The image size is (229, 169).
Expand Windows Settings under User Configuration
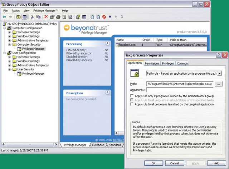click(x=10, y=61)
